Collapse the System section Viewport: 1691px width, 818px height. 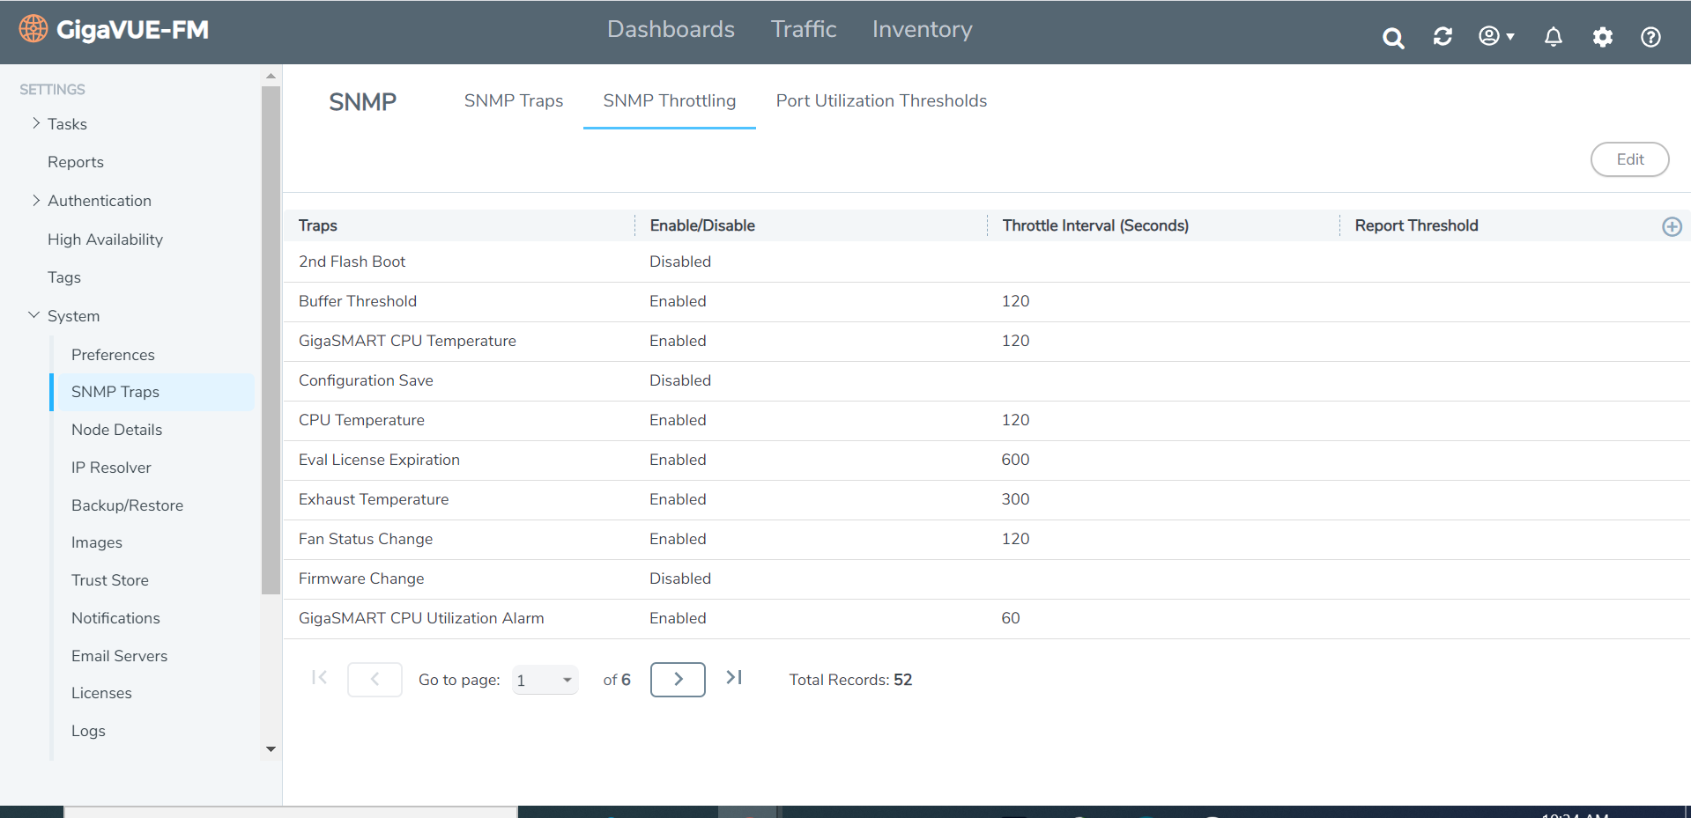[x=34, y=315]
